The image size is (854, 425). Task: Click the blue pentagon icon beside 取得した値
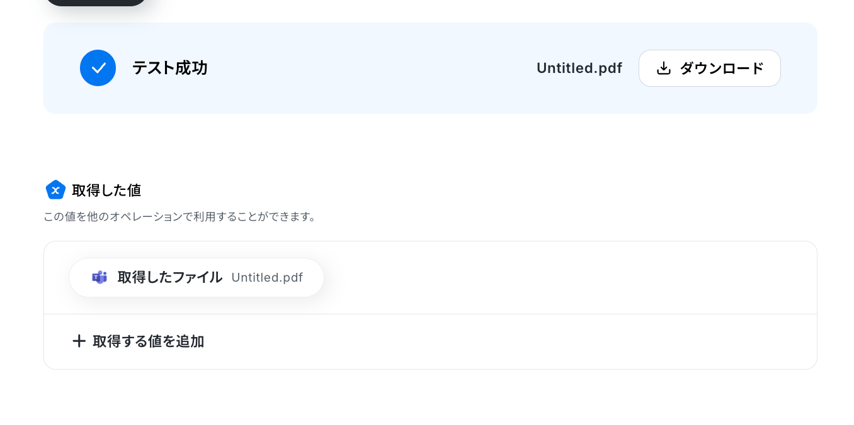[55, 190]
